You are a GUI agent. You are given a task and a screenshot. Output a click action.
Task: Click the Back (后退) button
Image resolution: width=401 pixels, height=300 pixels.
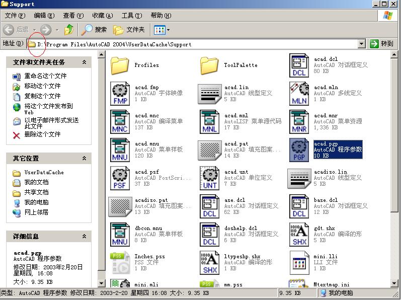click(x=16, y=30)
